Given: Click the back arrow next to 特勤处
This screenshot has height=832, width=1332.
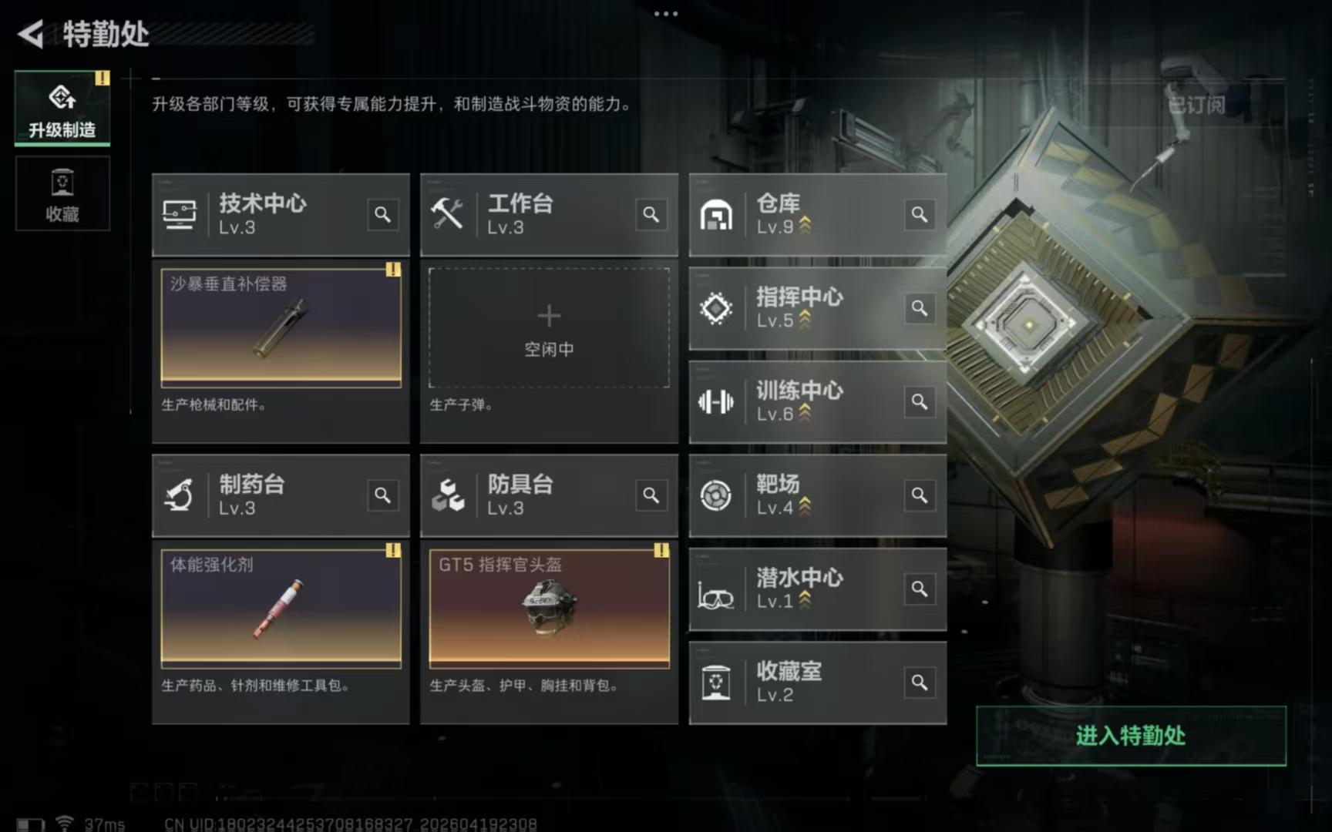Looking at the screenshot, I should [31, 34].
